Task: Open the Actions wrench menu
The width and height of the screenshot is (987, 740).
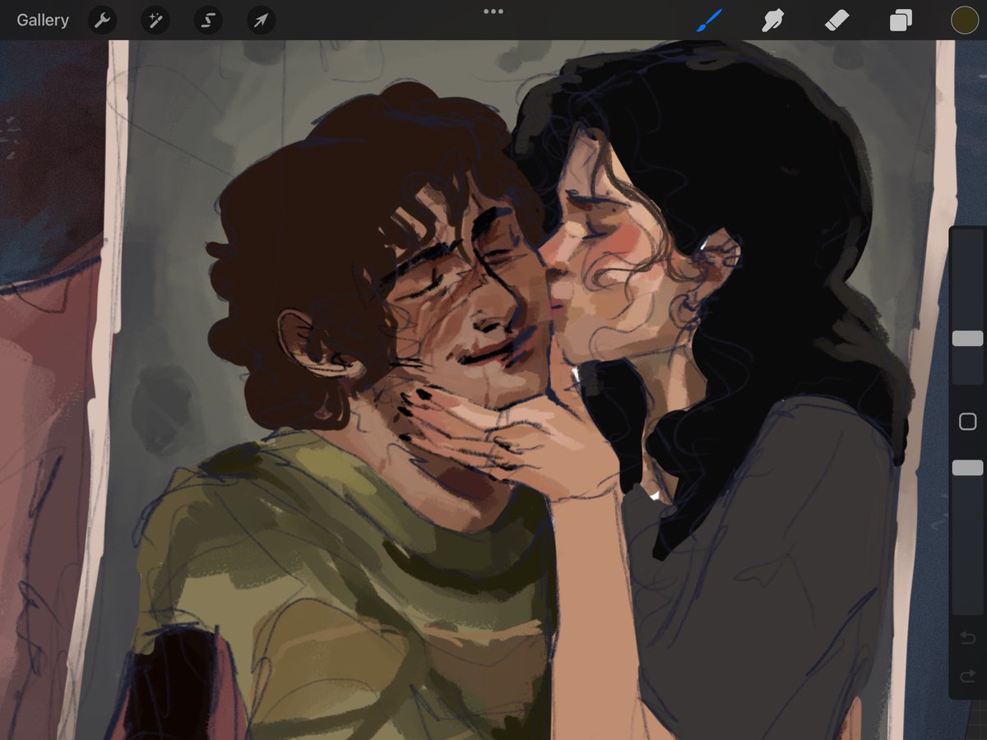Action: [102, 20]
